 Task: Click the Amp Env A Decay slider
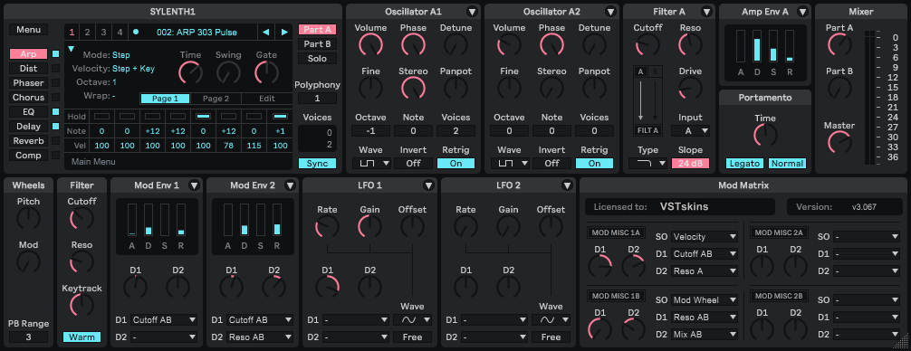[757, 46]
